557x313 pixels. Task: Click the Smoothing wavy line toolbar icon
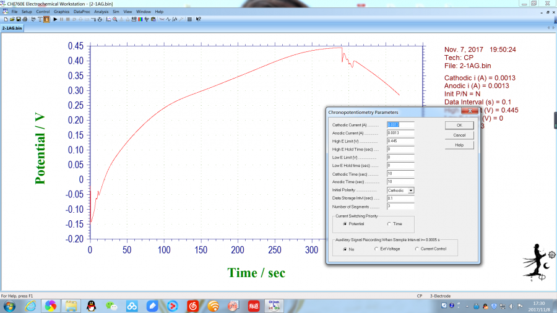(162, 19)
